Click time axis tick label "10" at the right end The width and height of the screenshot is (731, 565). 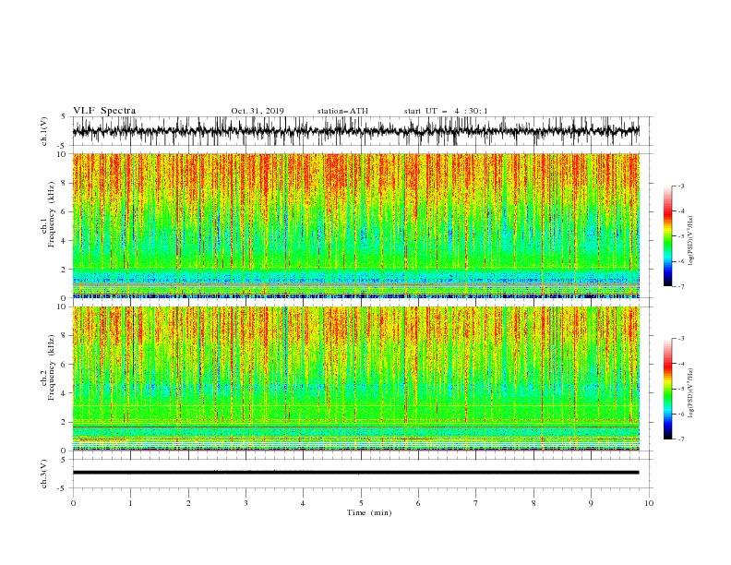[x=649, y=503]
